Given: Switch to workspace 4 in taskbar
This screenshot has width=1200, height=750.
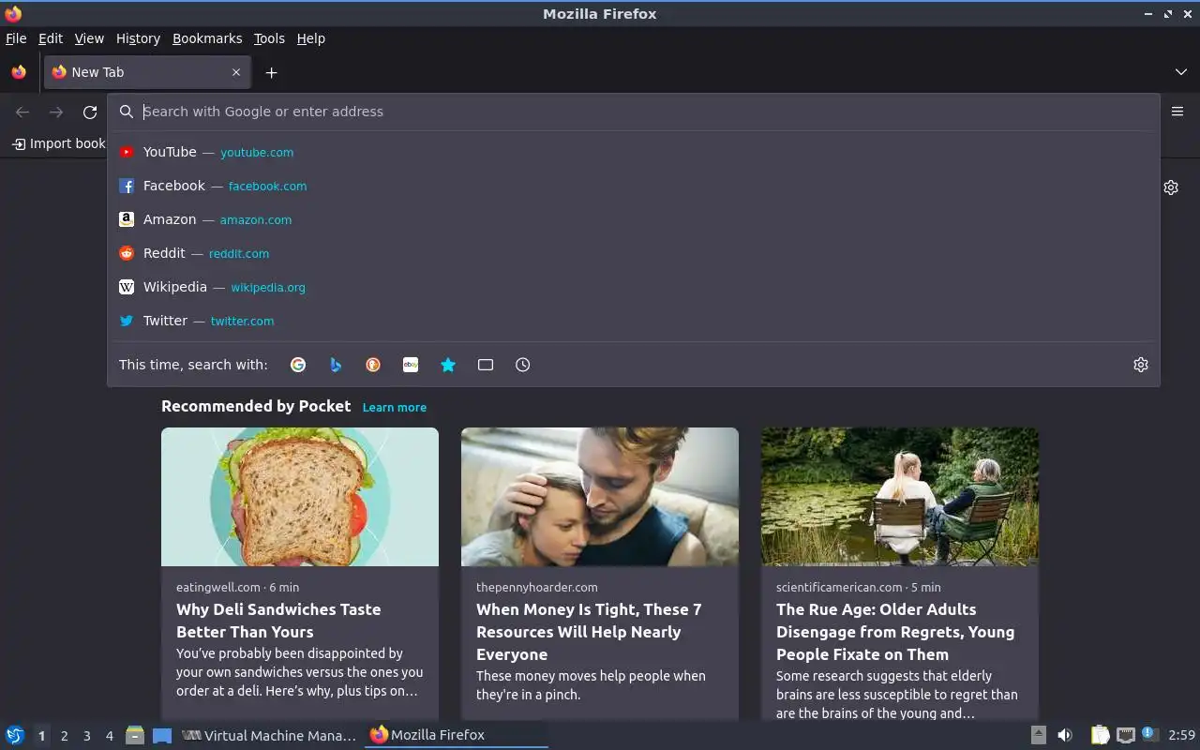Looking at the screenshot, I should [109, 736].
